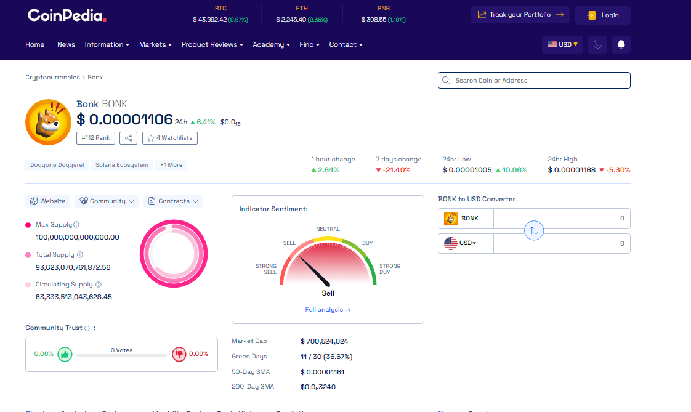
Task: Click 24hr High price value
Action: [572, 170]
